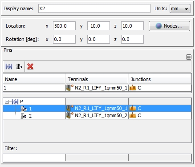Viewport: 195px width, 167px height.
Task: Collapse the P pin group tree node
Action: [x=7, y=102]
